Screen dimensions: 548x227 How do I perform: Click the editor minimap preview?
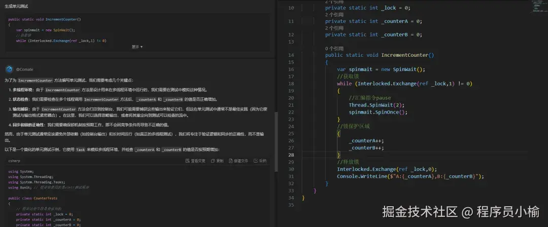click(x=538, y=6)
